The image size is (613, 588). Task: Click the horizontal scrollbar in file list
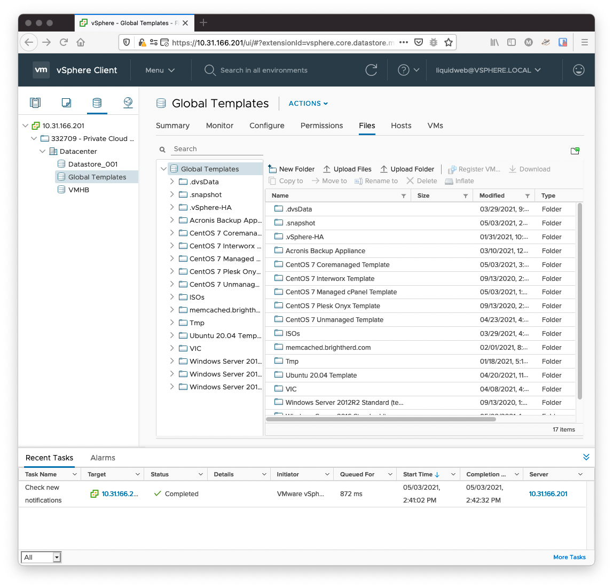pos(381,419)
